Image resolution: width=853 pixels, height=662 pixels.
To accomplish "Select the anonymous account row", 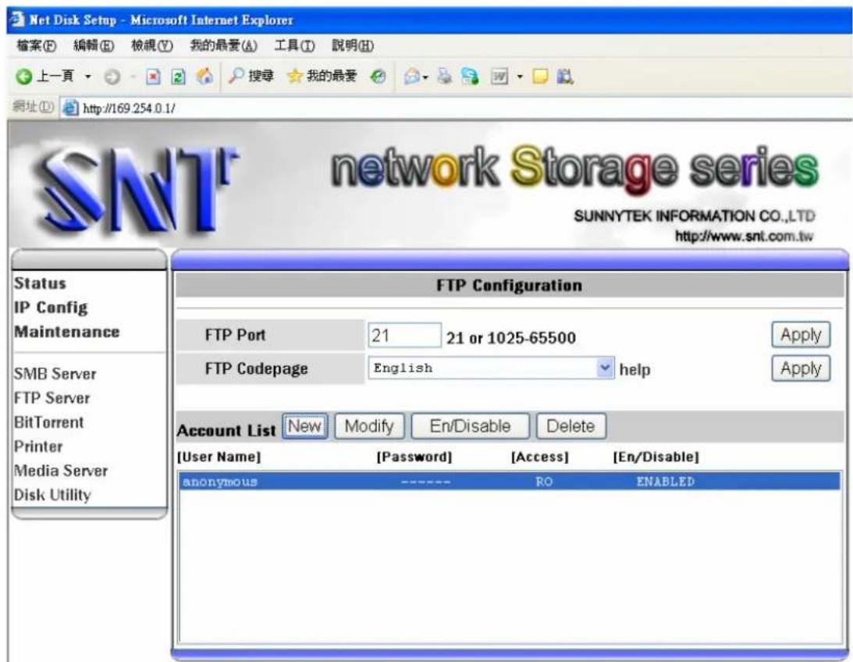I will point(510,482).
